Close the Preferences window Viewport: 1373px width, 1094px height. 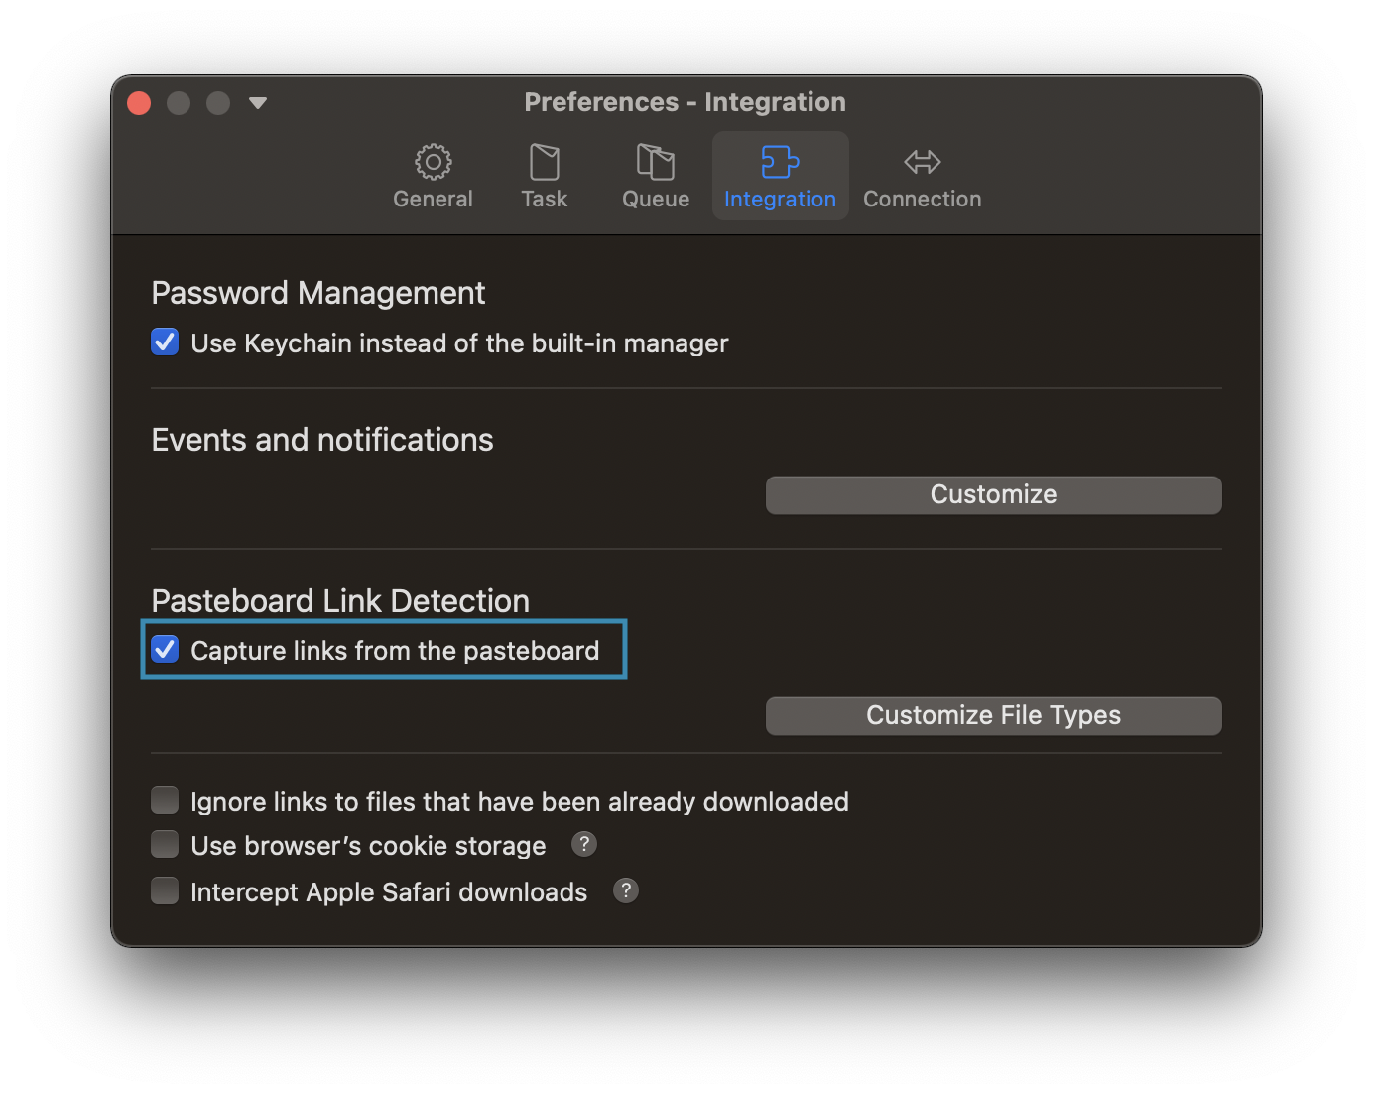tap(139, 103)
